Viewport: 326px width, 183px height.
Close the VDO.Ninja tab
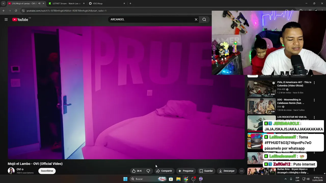(x=124, y=4)
